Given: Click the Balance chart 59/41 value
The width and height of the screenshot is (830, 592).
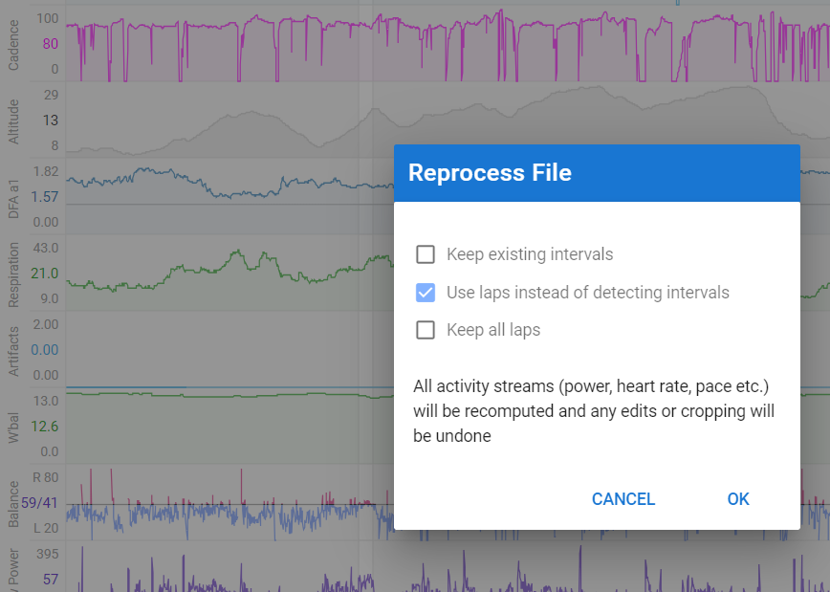Looking at the screenshot, I should tap(39, 502).
